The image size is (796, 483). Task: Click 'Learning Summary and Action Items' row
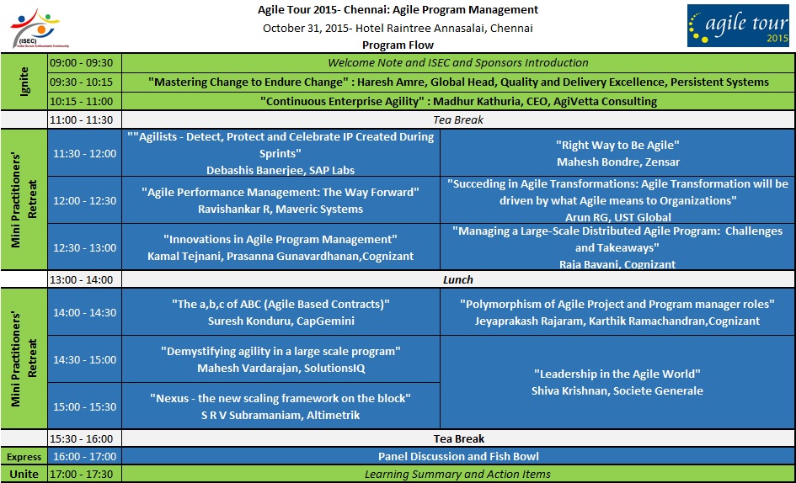pyautogui.click(x=458, y=474)
